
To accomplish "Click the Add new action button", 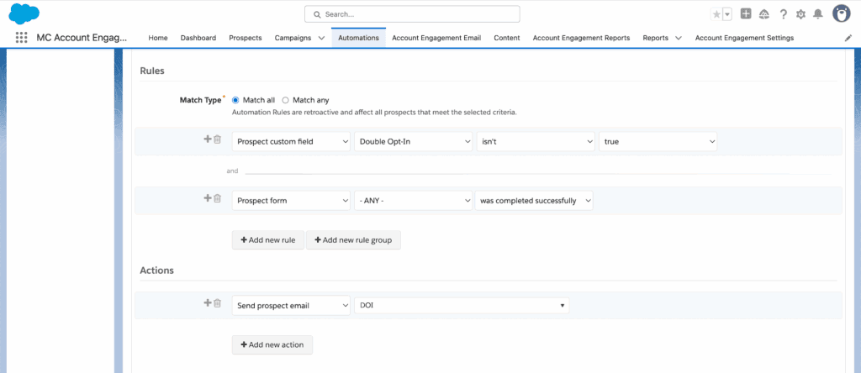I will coord(272,345).
